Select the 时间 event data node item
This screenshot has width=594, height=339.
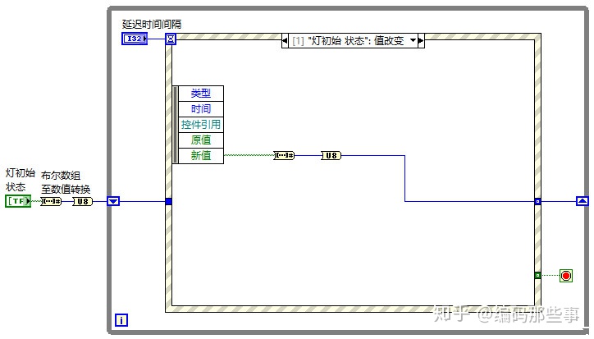tap(201, 109)
